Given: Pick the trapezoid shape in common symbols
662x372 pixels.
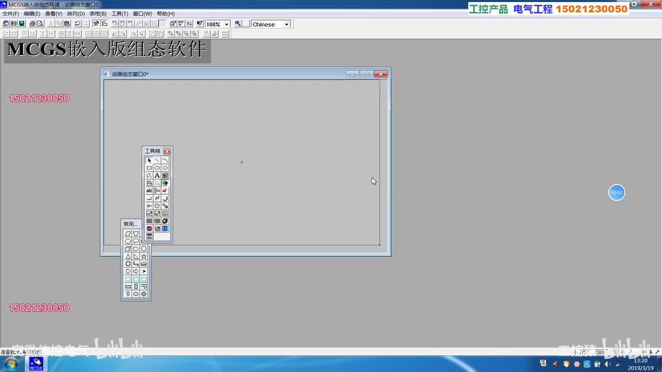Looking at the screenshot, I should (136, 234).
